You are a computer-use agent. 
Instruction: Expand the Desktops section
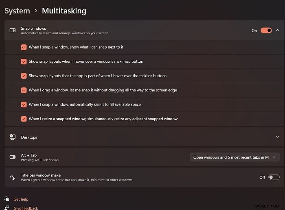(x=277, y=137)
